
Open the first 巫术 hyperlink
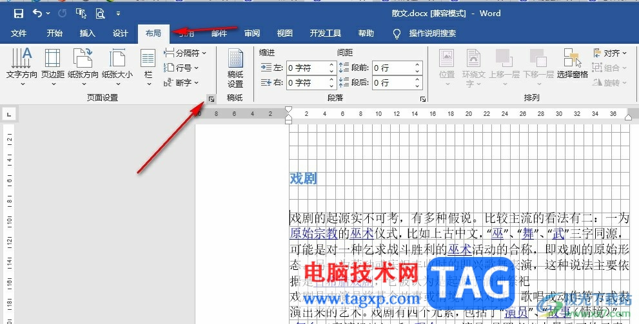click(x=362, y=233)
